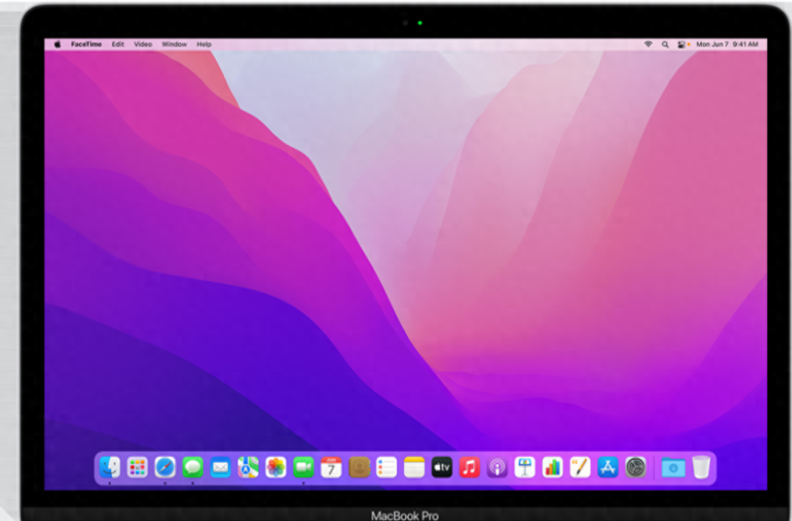
Task: Open the Messages app icon
Action: [x=193, y=467]
